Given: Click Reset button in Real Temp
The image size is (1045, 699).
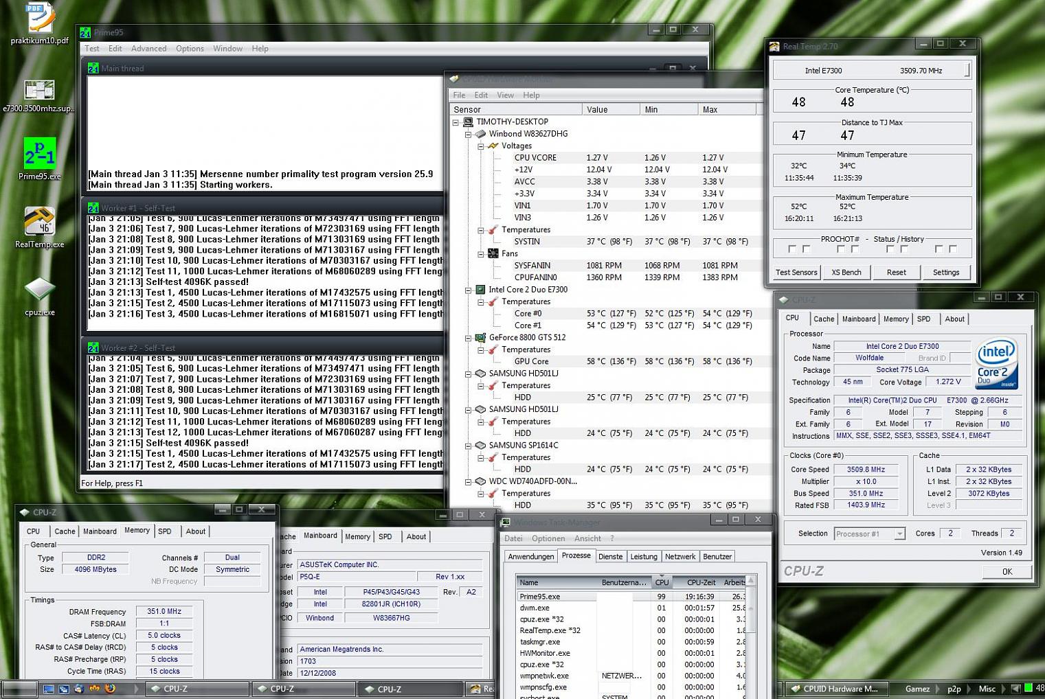Looking at the screenshot, I should 896,273.
